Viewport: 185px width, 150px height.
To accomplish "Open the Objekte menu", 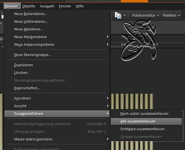I will click(x=29, y=6).
